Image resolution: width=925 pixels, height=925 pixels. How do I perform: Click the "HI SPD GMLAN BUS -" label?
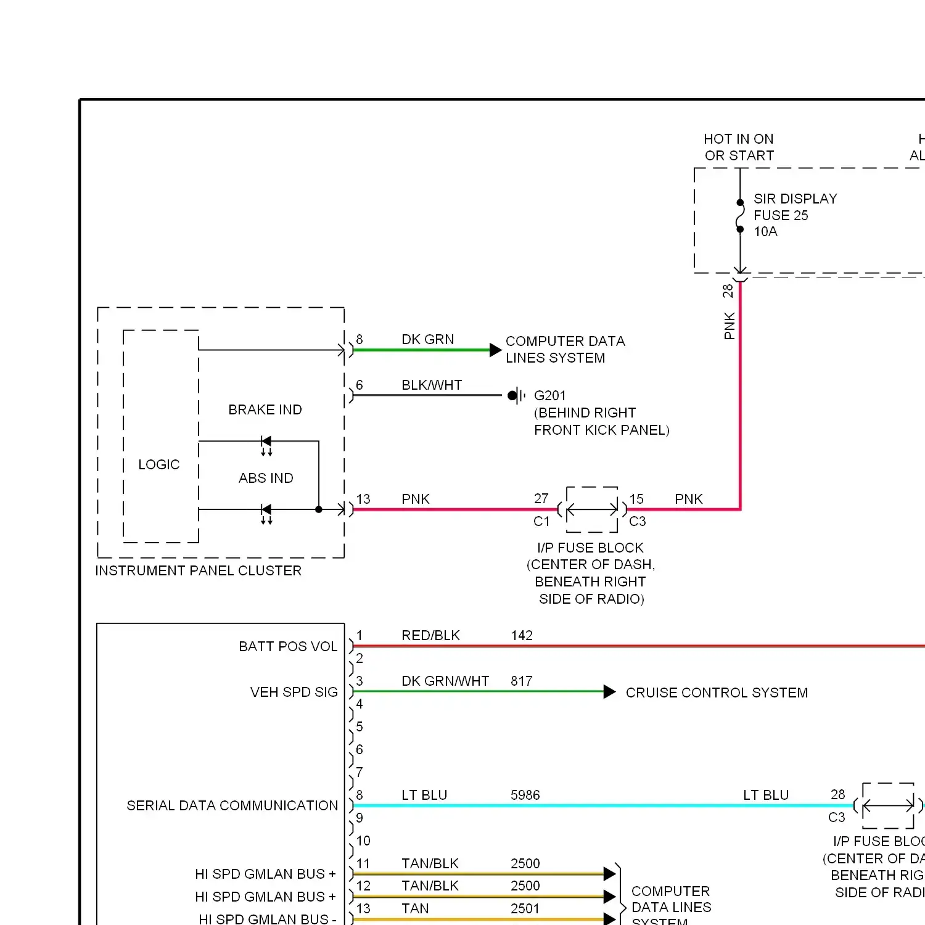(268, 919)
